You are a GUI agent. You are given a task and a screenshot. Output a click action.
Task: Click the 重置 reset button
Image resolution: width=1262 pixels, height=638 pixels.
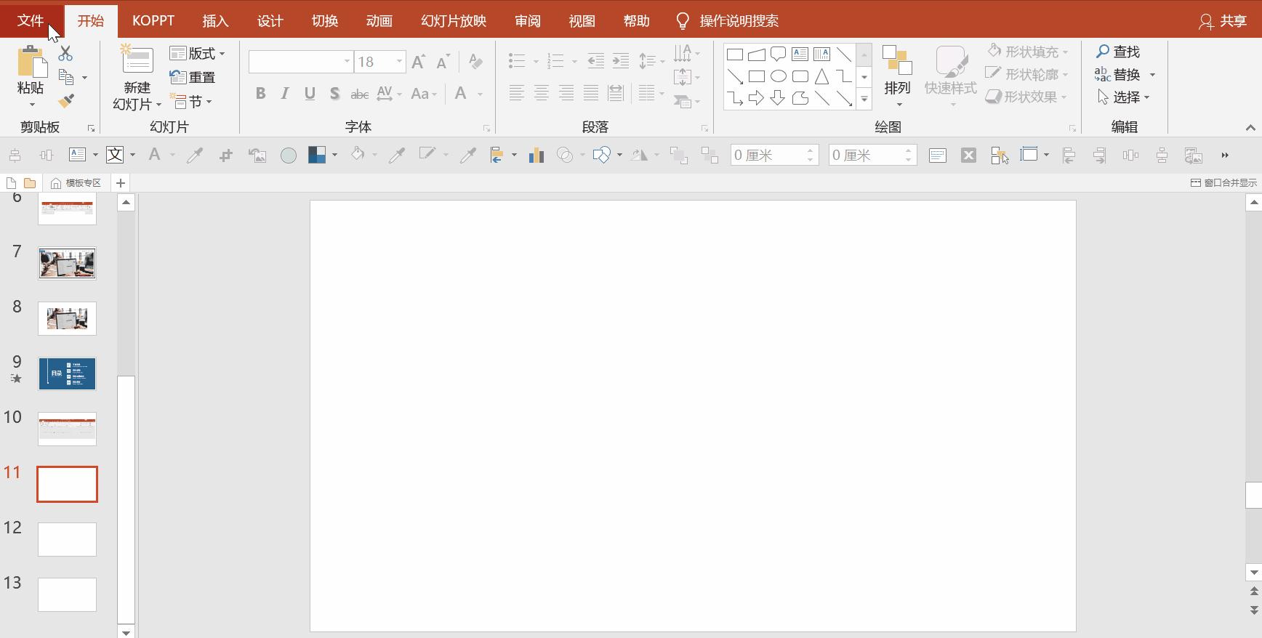click(x=193, y=77)
